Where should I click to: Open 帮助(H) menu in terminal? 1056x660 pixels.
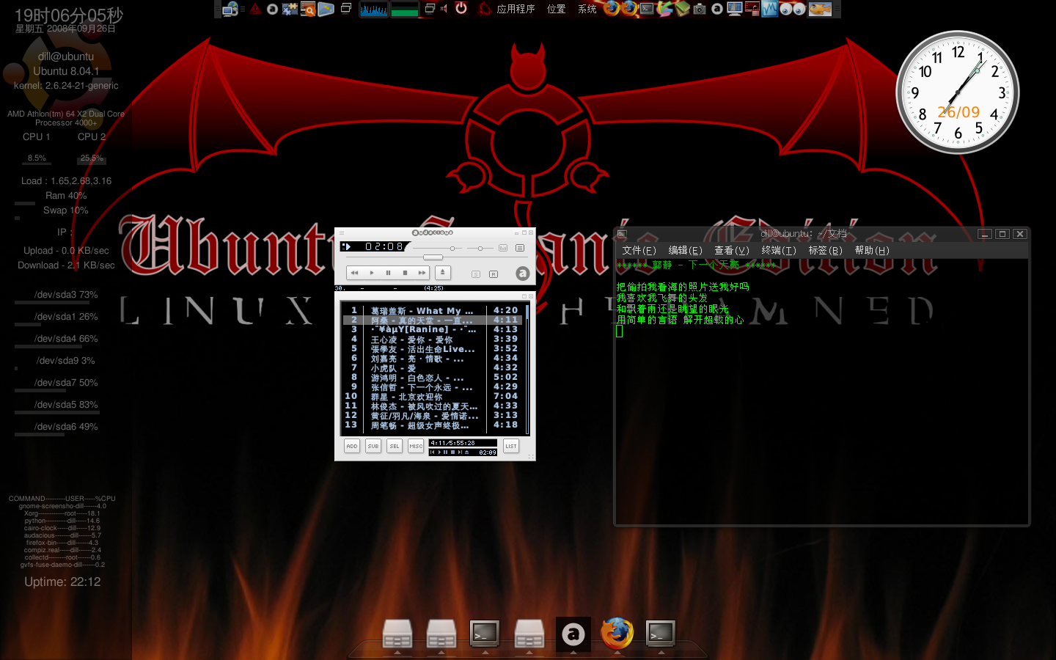872,251
